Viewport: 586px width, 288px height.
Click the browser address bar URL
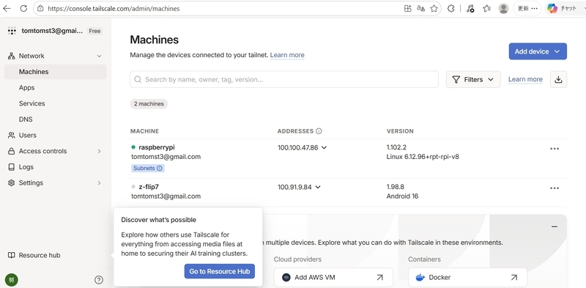click(x=114, y=8)
